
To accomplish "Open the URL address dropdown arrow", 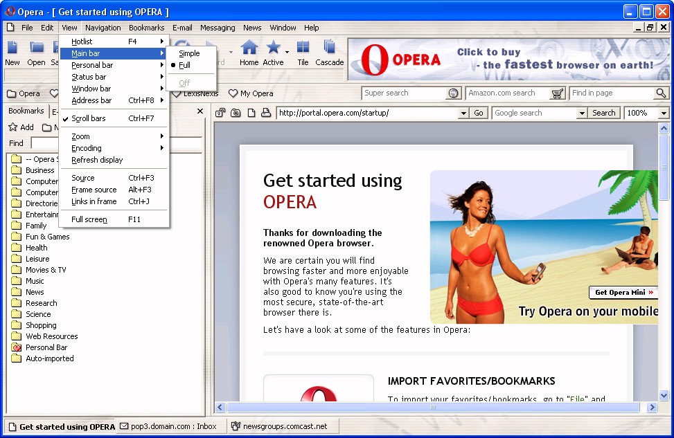I will click(463, 113).
